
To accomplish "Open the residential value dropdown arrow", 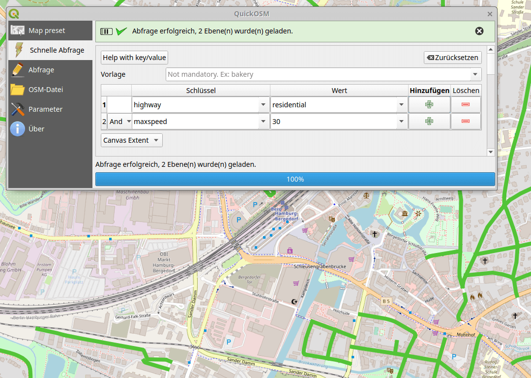I will click(x=402, y=105).
